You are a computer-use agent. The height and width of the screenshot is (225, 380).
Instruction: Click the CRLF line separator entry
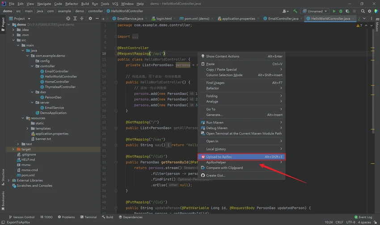(x=339, y=222)
